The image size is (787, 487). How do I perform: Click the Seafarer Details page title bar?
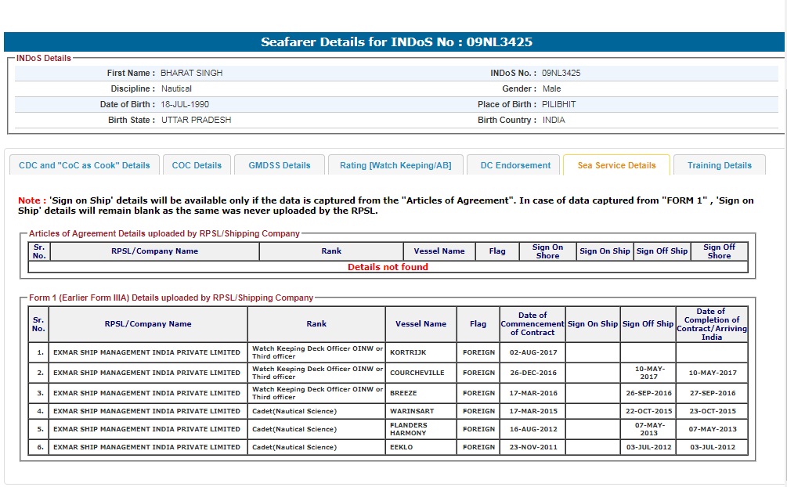point(395,42)
